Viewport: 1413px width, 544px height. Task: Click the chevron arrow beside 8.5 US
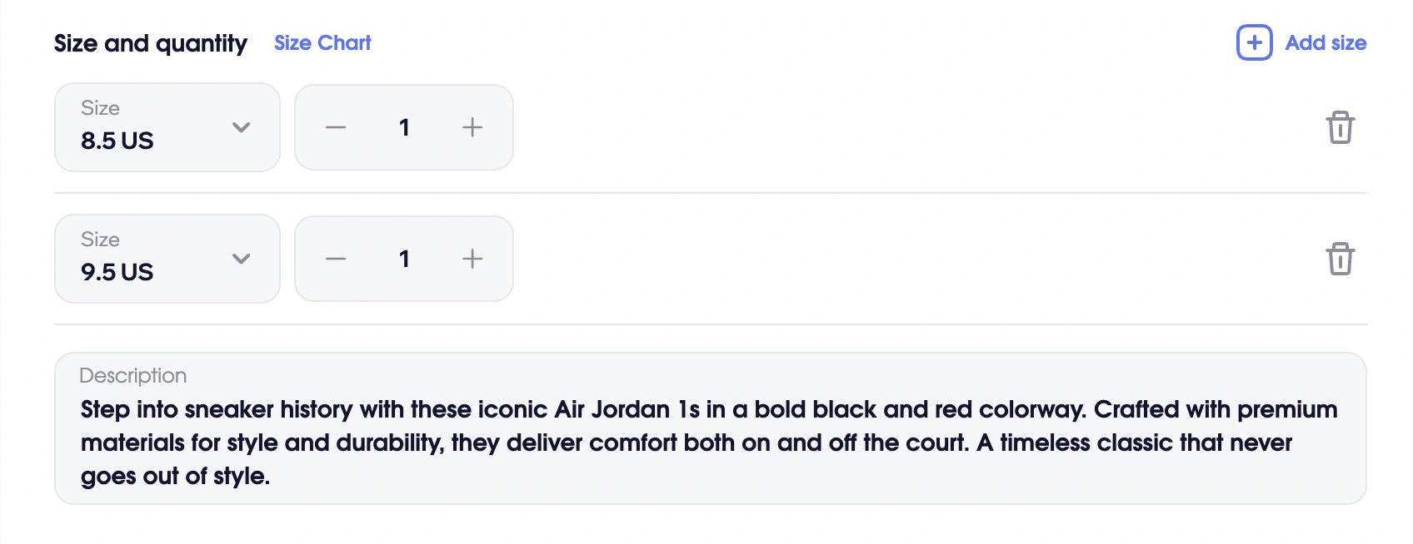[241, 127]
